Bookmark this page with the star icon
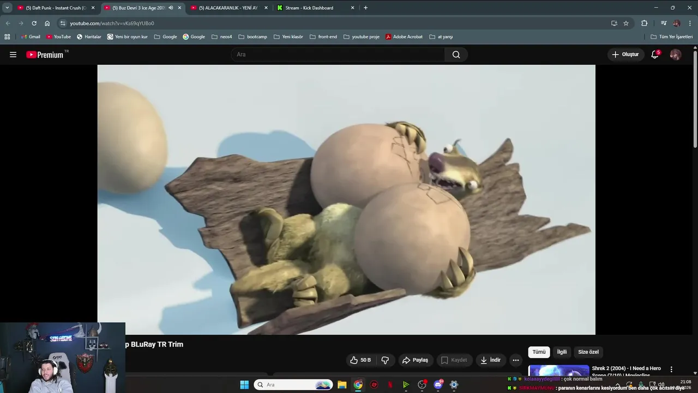Image resolution: width=698 pixels, height=393 pixels. [x=626, y=23]
